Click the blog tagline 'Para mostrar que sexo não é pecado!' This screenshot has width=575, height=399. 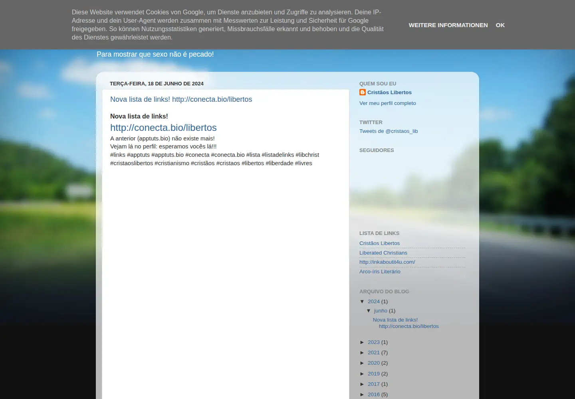click(155, 54)
